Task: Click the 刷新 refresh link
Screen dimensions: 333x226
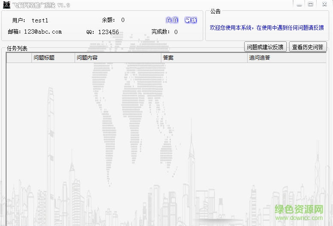Action: pos(190,20)
